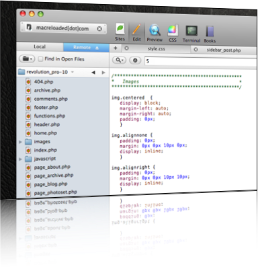Screen dimensions: 258x269
Task: Click the Images comment heading in code
Action: 130,81
